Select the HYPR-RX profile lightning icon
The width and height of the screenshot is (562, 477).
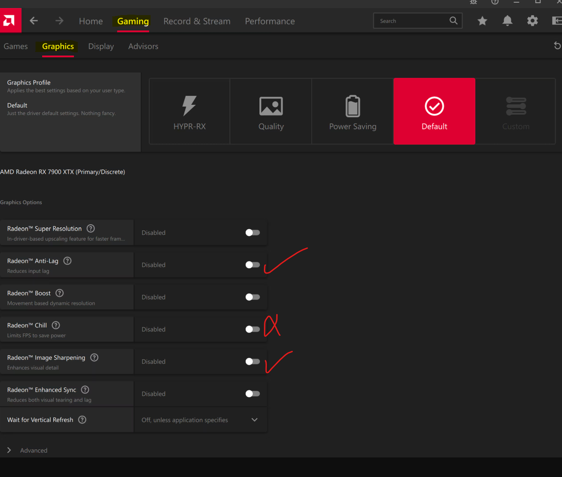click(189, 106)
